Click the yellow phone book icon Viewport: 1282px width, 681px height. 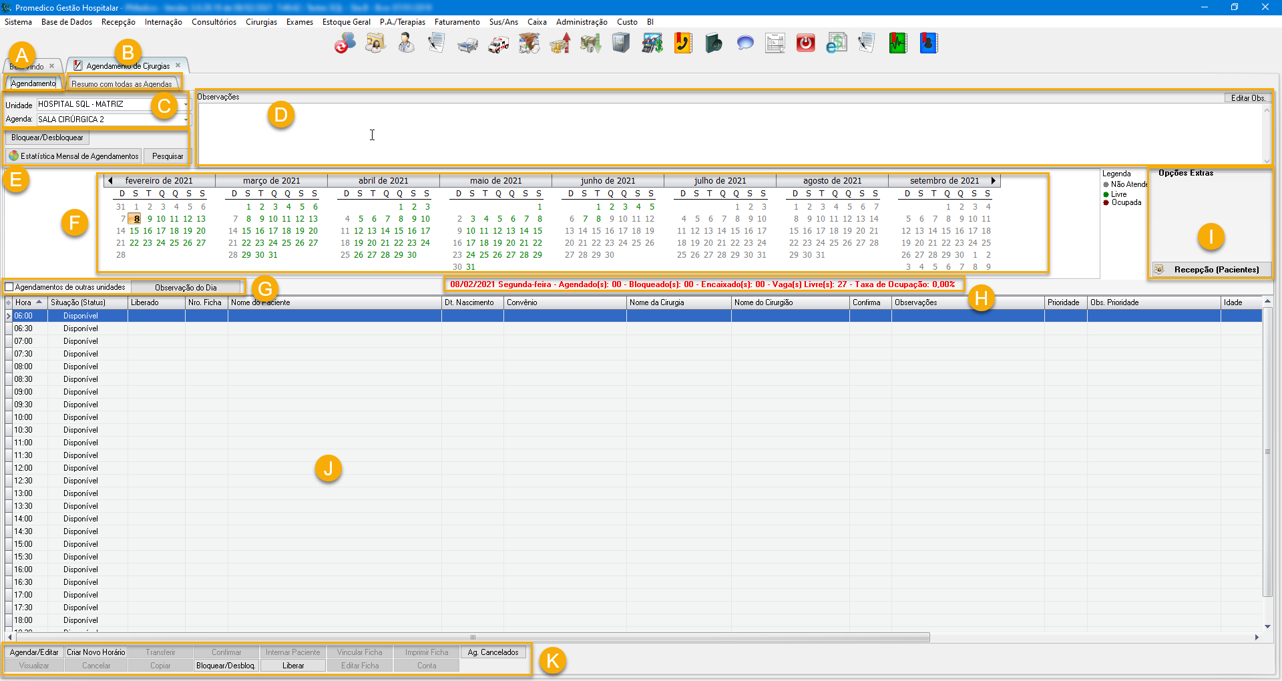pos(682,43)
